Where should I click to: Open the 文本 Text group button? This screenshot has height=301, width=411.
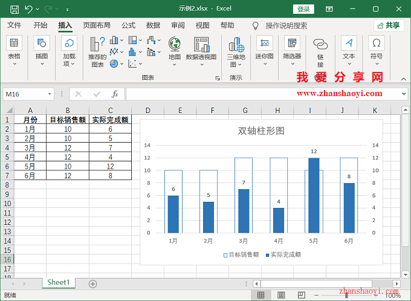349,51
